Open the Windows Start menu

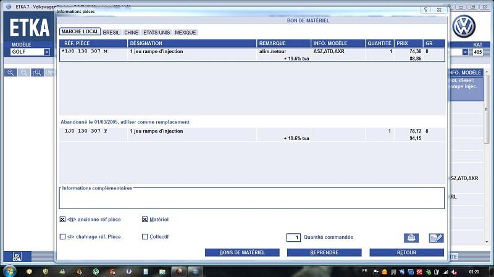tap(9, 271)
